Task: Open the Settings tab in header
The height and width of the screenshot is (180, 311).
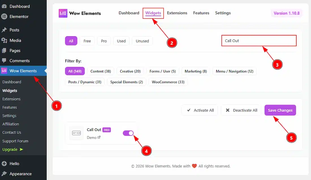Action: click(x=223, y=13)
